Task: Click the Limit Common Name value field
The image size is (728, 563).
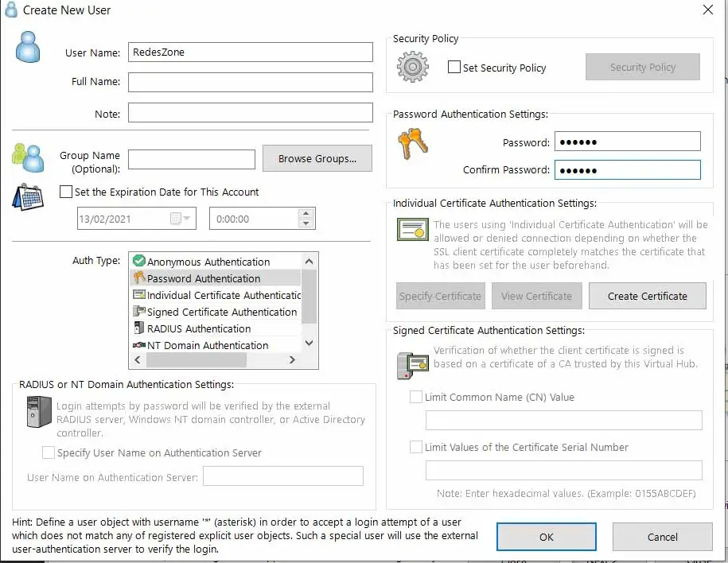Action: pyautogui.click(x=563, y=420)
